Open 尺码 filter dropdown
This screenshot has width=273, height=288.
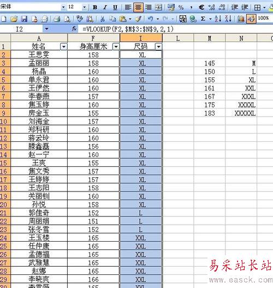coord(158,47)
